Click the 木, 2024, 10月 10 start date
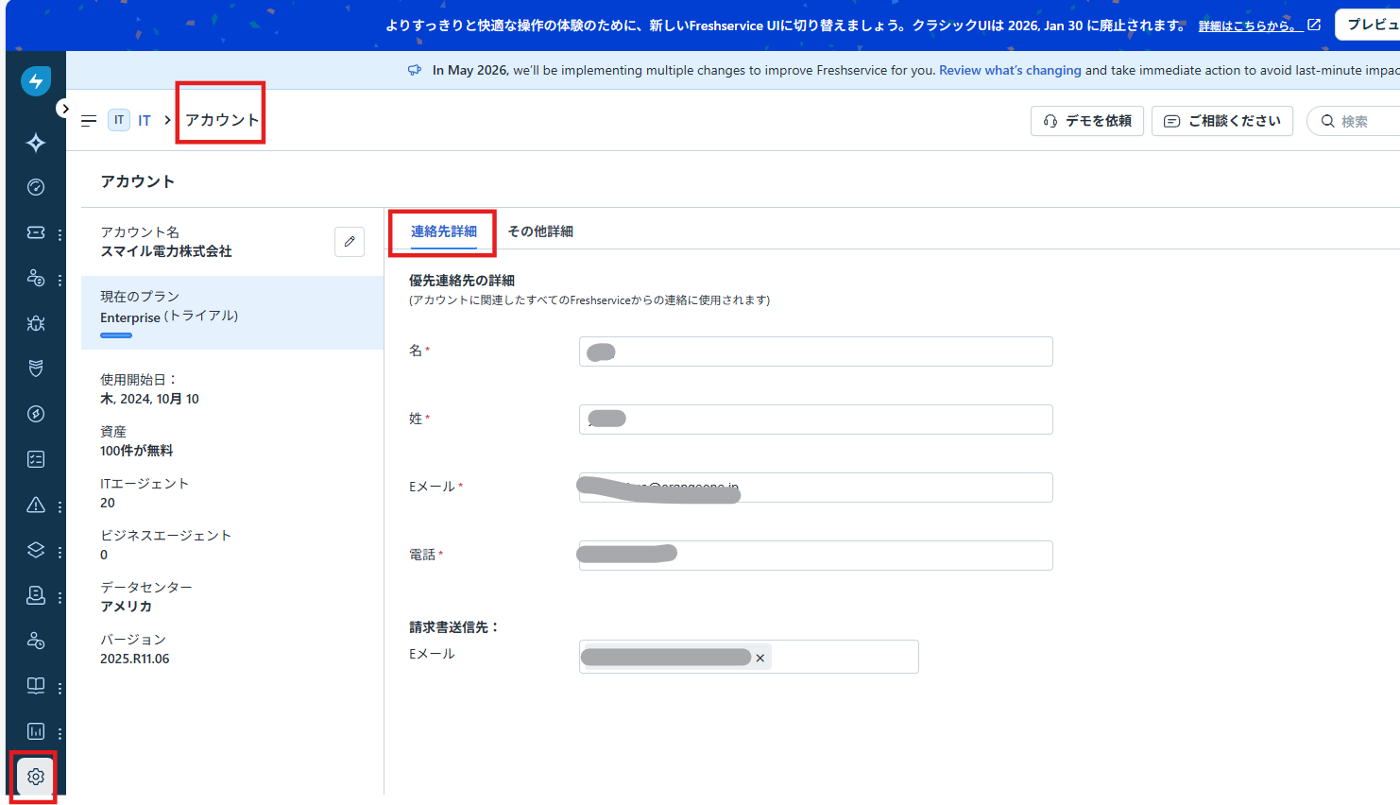The height and width of the screenshot is (805, 1400). click(149, 399)
